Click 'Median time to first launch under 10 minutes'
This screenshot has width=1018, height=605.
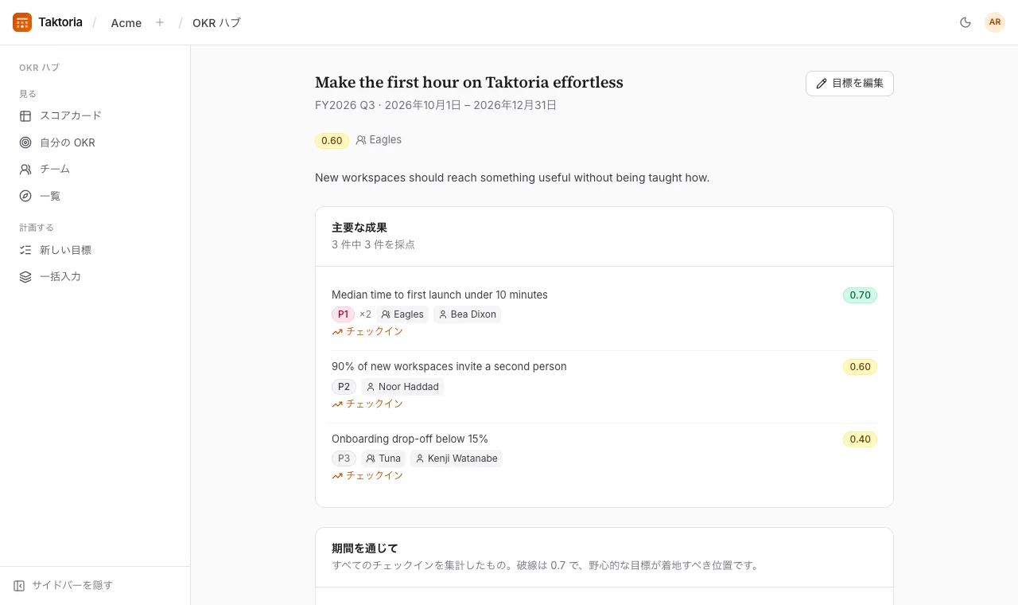[440, 295]
